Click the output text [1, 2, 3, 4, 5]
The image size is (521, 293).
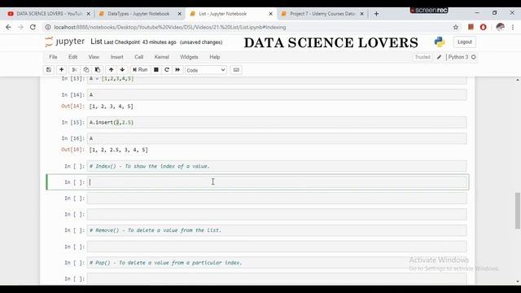pyautogui.click(x=111, y=107)
